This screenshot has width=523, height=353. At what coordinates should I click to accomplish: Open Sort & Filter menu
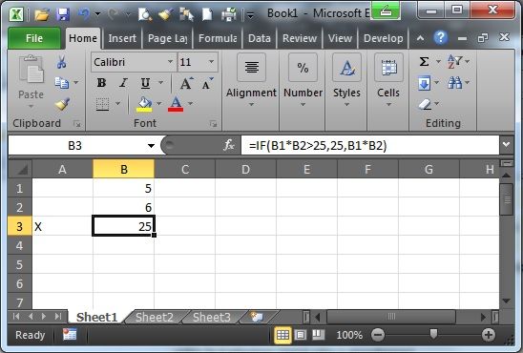point(458,62)
